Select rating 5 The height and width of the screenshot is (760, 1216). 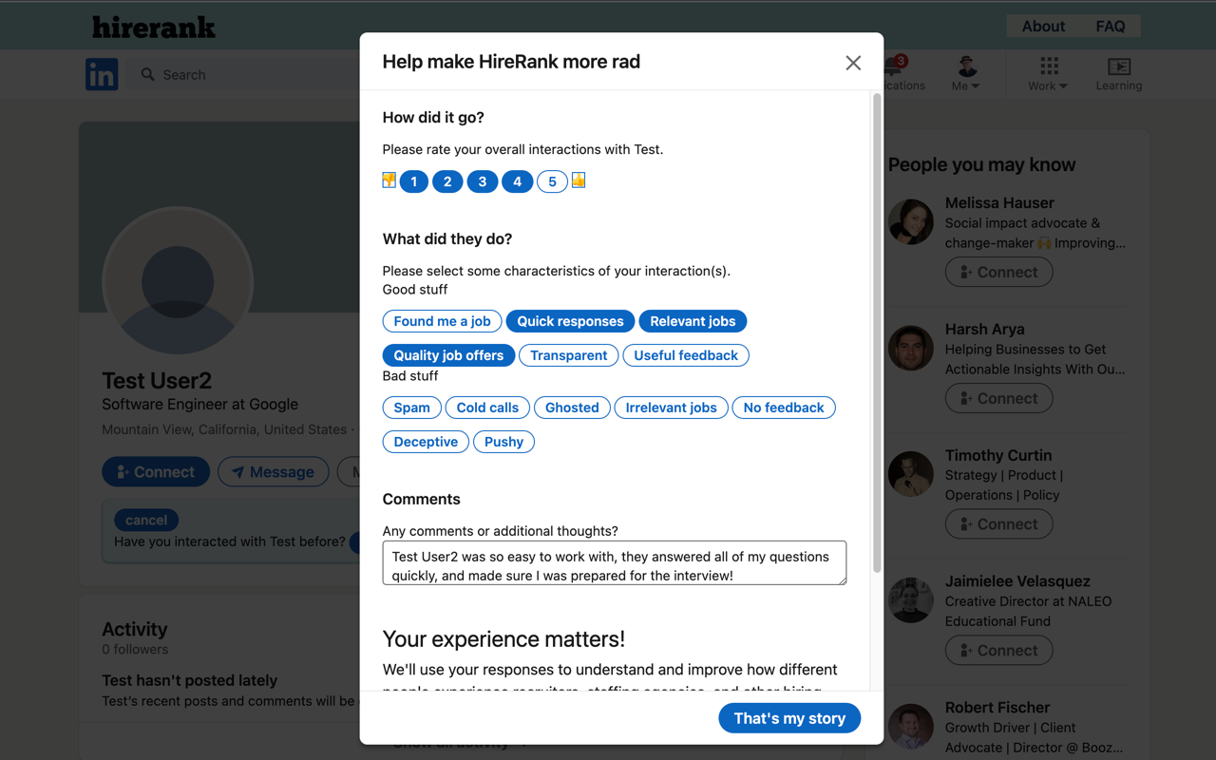[552, 181]
